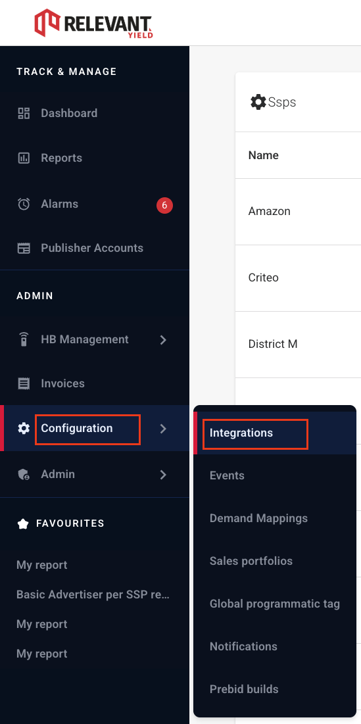
Task: Click the HB Management remote icon
Action: [x=24, y=339]
